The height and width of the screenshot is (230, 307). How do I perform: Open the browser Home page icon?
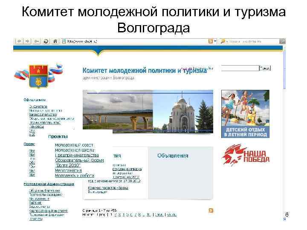(55, 41)
